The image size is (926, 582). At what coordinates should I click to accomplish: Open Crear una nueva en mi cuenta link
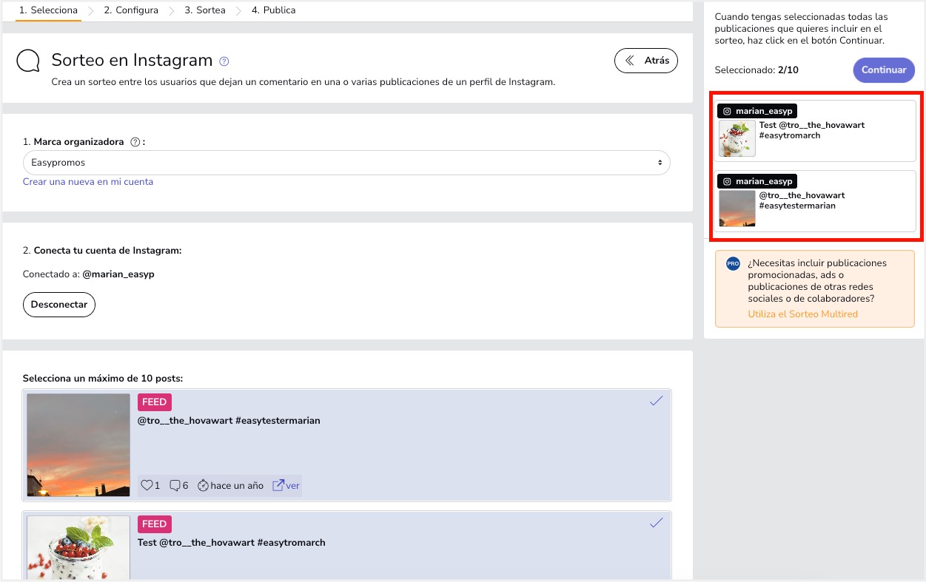[x=88, y=182]
